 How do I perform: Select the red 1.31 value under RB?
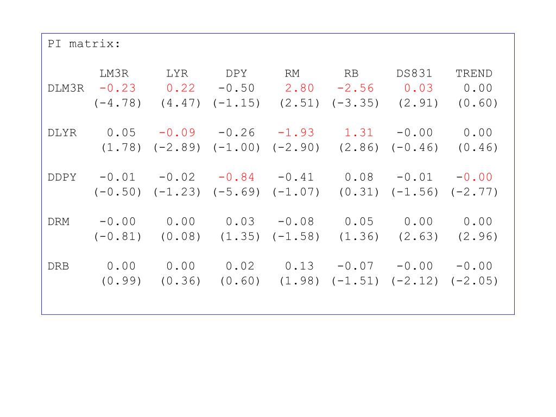coord(359,132)
